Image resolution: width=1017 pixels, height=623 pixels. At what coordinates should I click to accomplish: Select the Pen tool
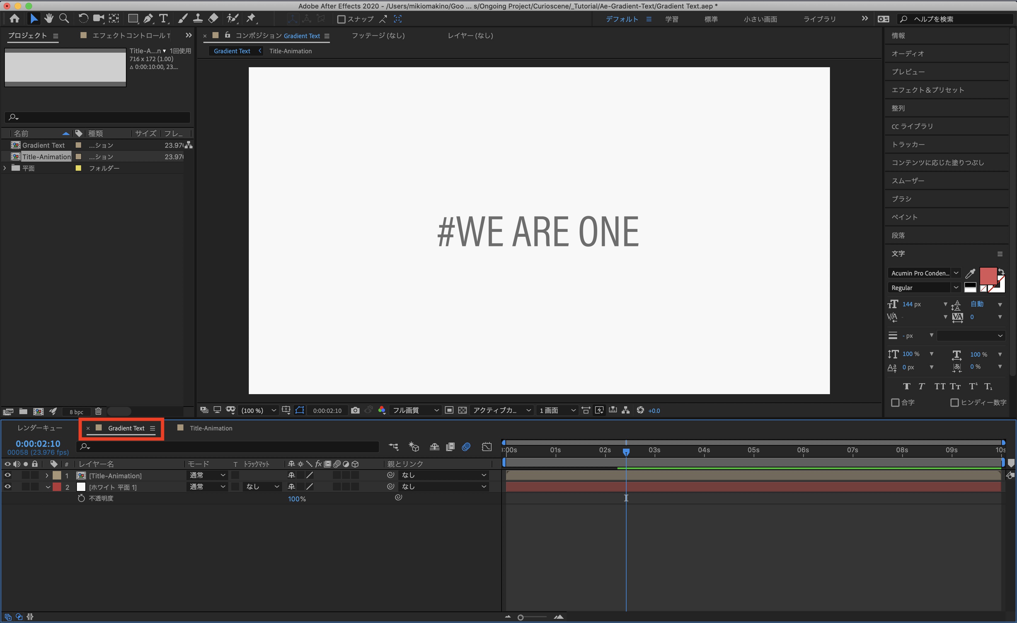(x=148, y=18)
